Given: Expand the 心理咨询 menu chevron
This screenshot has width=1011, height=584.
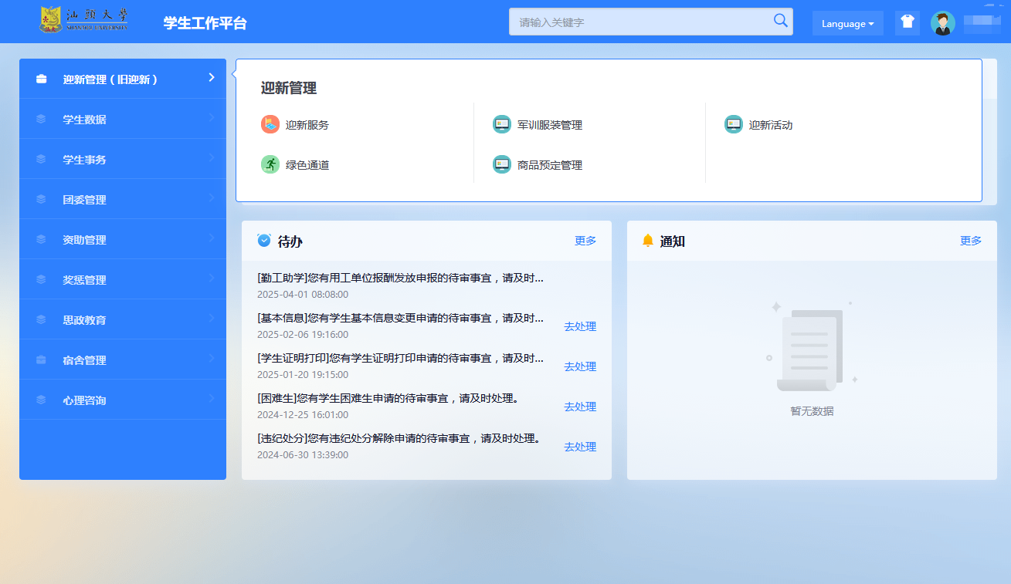Looking at the screenshot, I should pos(212,398).
